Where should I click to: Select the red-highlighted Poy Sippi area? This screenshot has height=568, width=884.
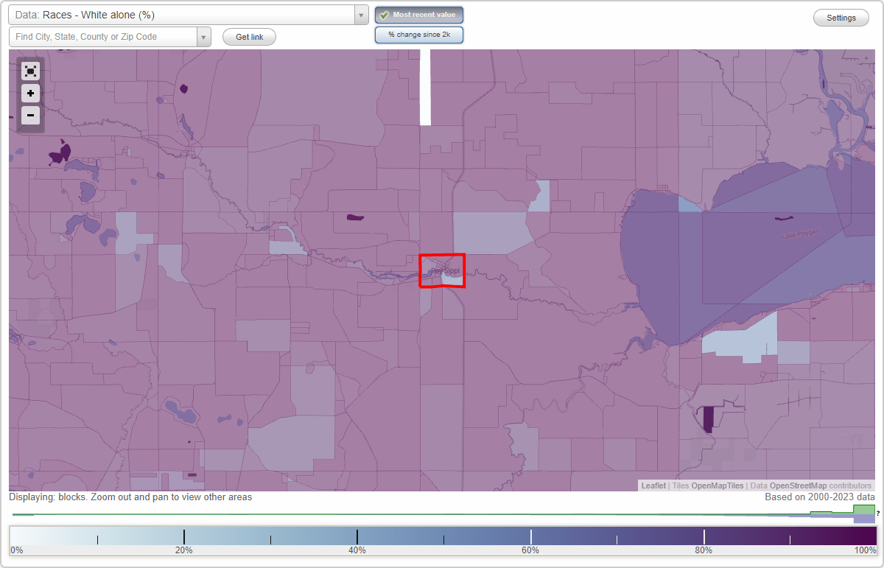tap(441, 270)
